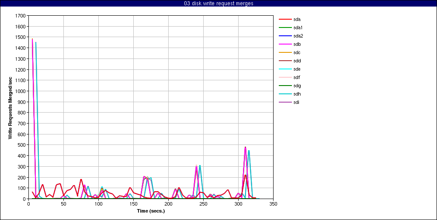Viewport: 437px width, 220px height.
Task: Click the 'Time (secs.)' axis label
Action: pos(151,211)
